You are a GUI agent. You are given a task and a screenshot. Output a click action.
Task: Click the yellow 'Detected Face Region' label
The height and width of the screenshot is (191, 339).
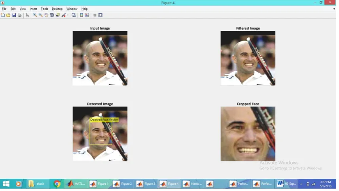click(x=104, y=120)
